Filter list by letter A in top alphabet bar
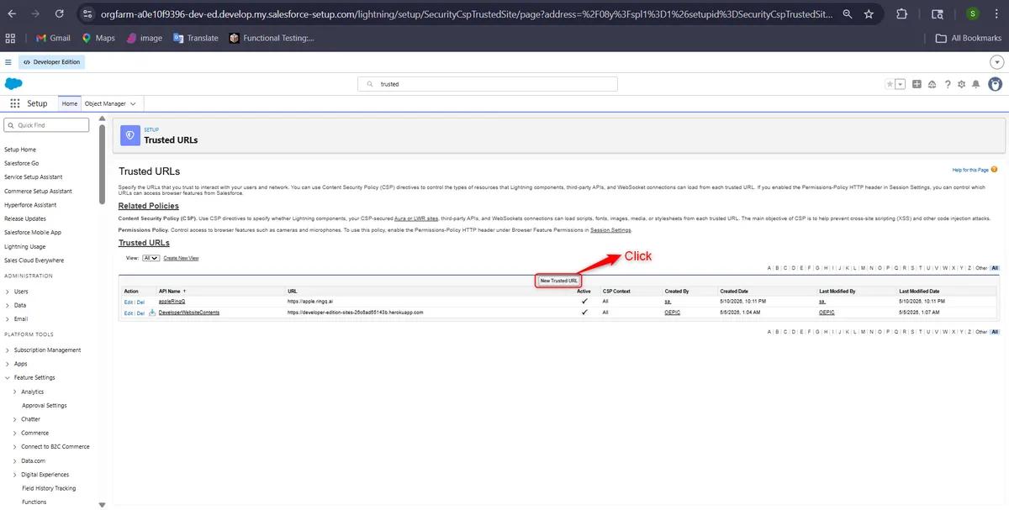The height and width of the screenshot is (510, 1009). (769, 268)
